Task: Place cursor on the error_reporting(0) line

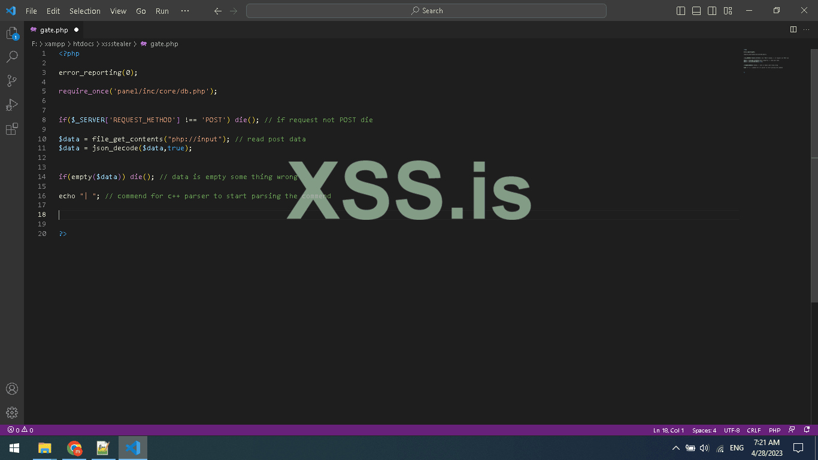Action: (x=98, y=72)
